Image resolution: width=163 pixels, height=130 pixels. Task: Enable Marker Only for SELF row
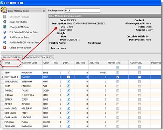point(139,73)
